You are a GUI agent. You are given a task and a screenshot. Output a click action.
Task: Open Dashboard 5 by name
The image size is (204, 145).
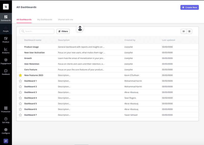(x=30, y=104)
